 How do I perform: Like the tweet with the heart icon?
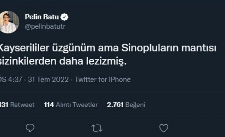coord(164,128)
